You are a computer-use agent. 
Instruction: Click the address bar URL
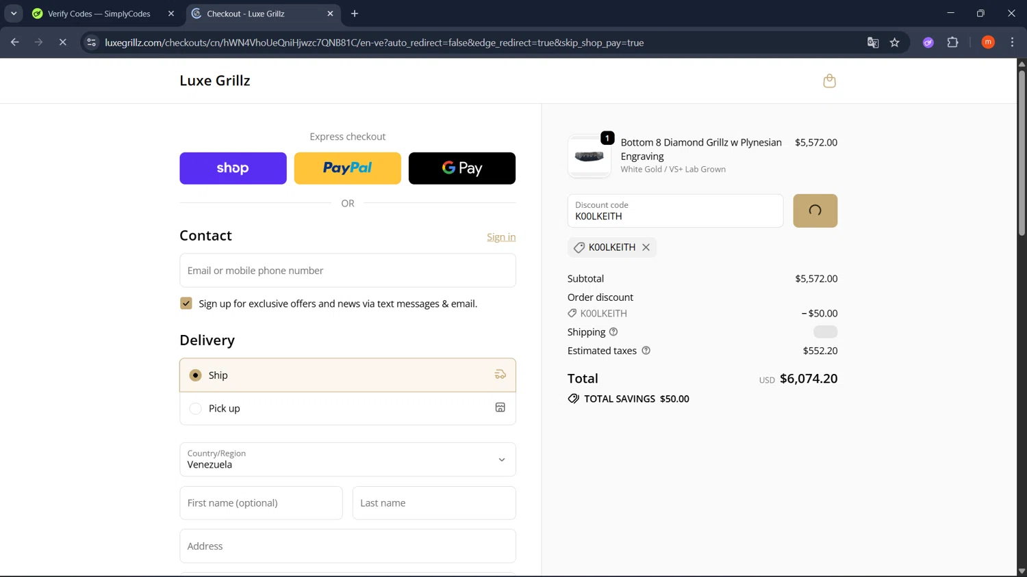[375, 42]
